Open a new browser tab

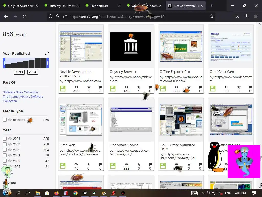click(x=211, y=6)
